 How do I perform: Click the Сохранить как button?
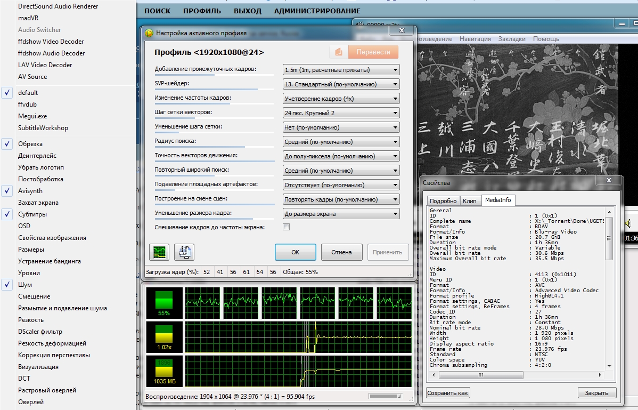tap(448, 393)
